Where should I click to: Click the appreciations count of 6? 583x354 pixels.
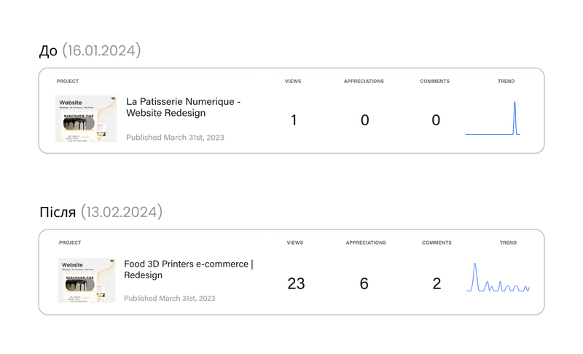364,284
